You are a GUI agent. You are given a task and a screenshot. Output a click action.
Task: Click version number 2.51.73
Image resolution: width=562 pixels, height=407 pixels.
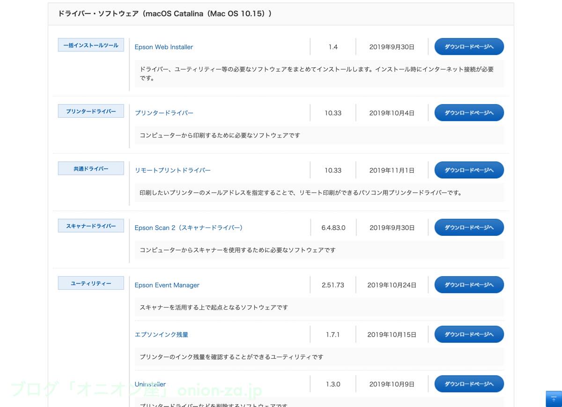(x=333, y=285)
